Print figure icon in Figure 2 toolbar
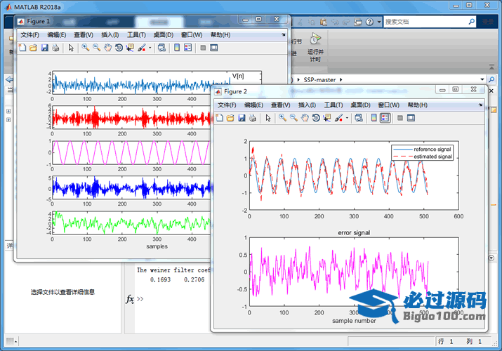Image resolution: width=502 pixels, height=351 pixels. [253, 118]
